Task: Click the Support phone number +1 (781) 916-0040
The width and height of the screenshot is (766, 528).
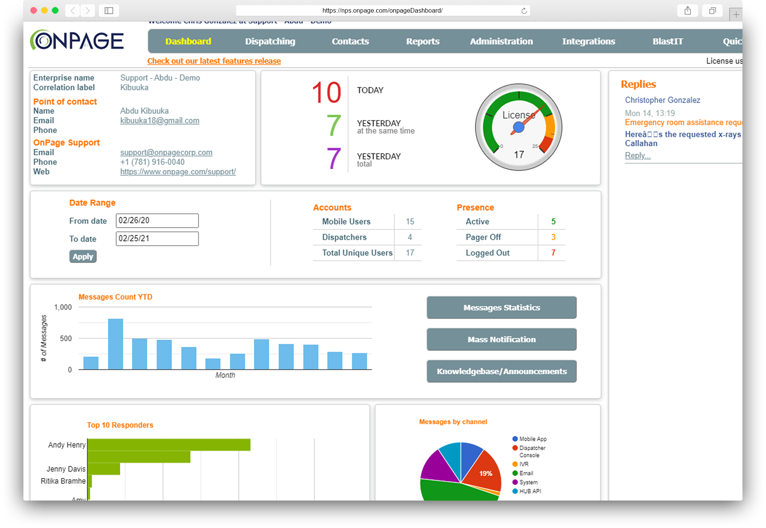Action: (152, 162)
